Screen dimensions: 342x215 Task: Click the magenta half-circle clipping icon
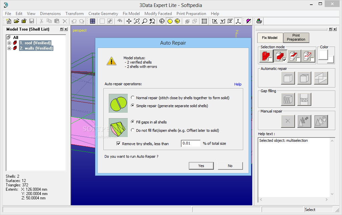[x=249, y=21]
